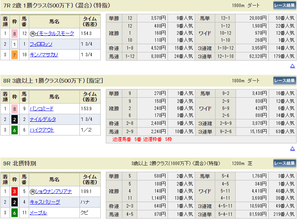297x219 pixels.
Task: Open horse link キャスパリーグ
Action: [x=45, y=202]
